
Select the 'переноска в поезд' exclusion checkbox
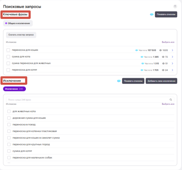[x=9, y=125]
